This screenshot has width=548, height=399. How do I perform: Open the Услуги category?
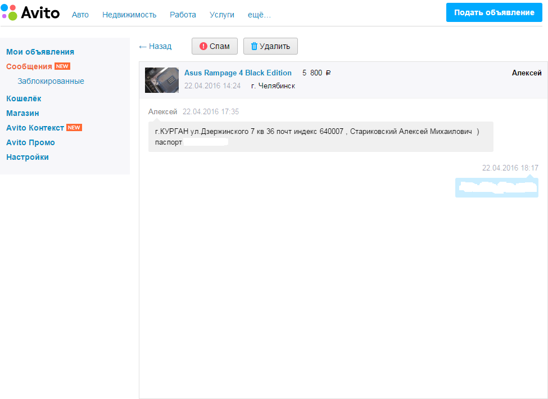(x=222, y=15)
